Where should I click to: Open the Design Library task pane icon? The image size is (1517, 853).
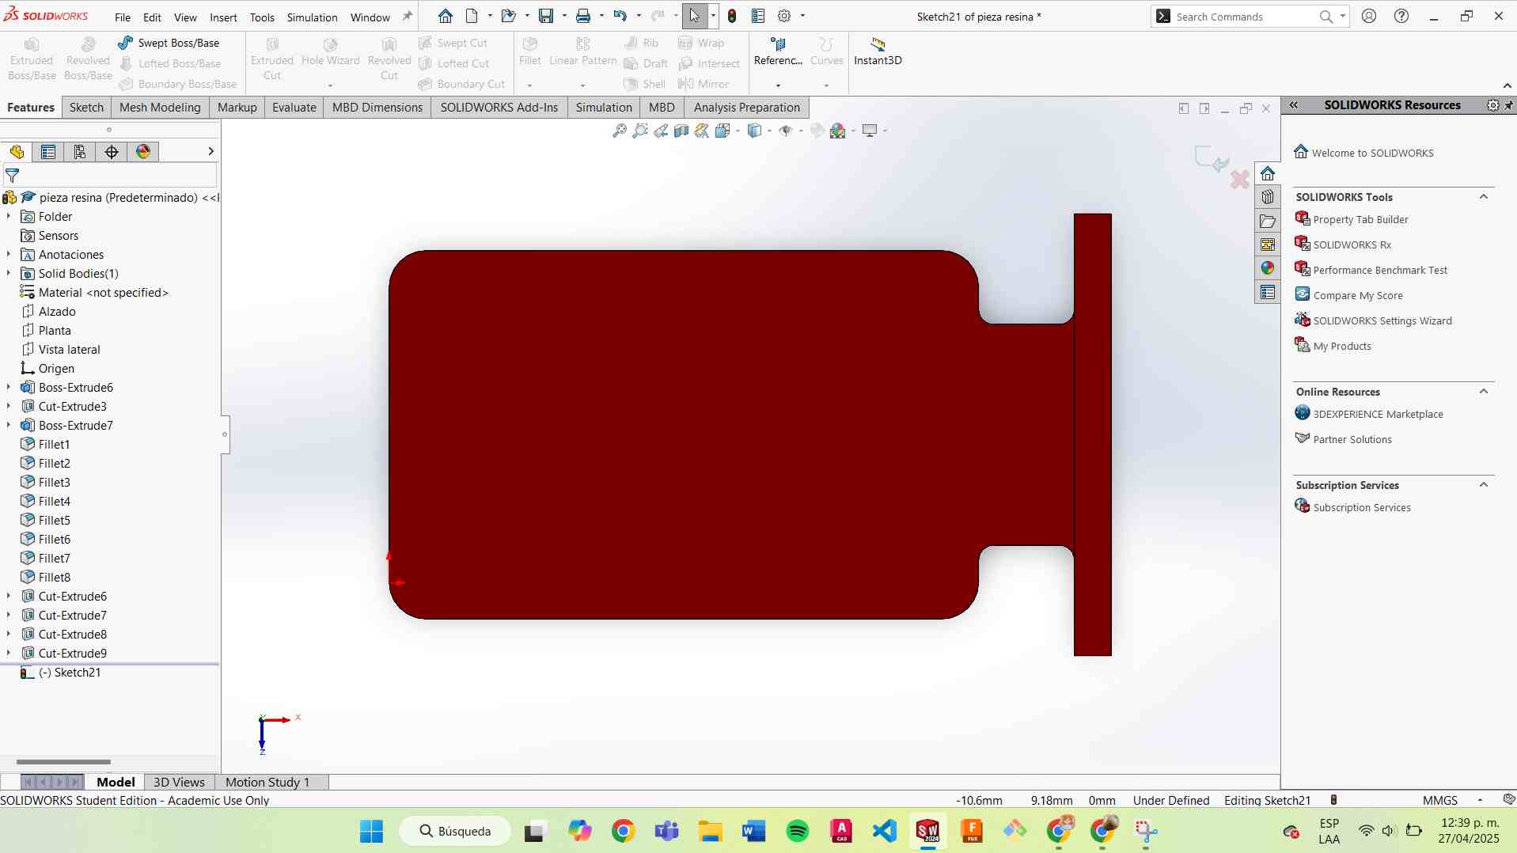[x=1268, y=197]
